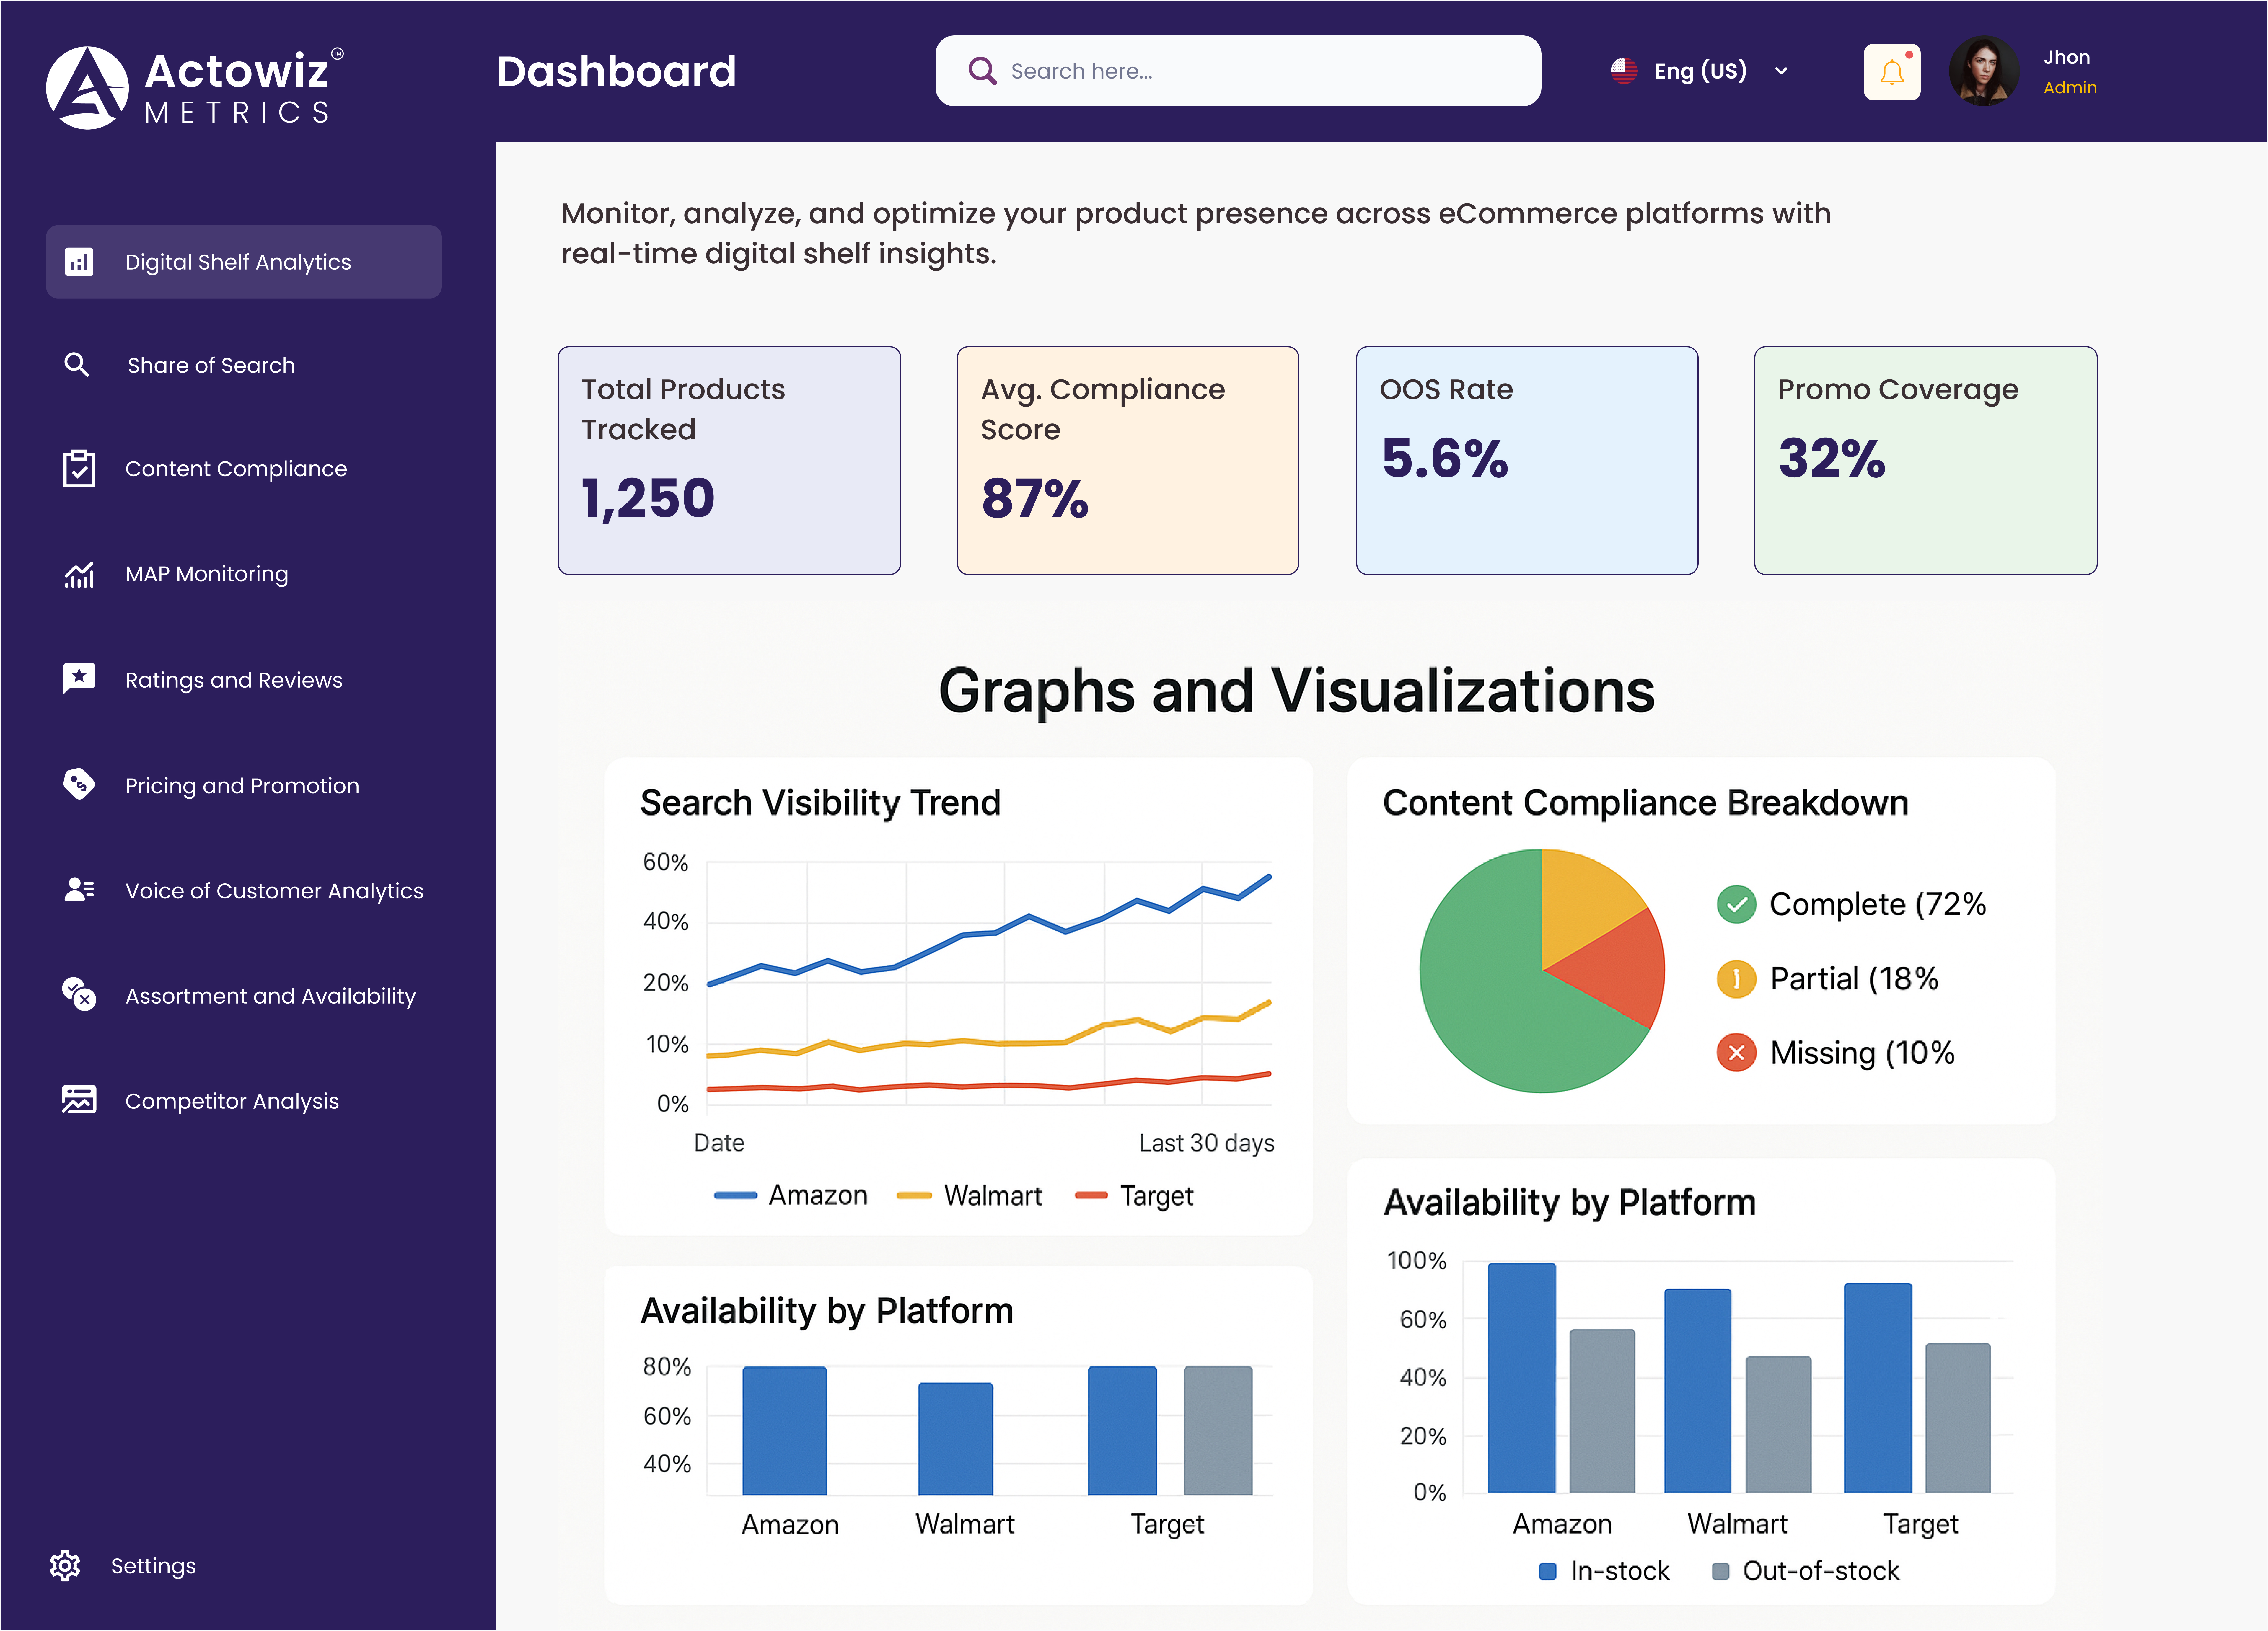Screen dimensions: 2268x1631
Task: Go to Share of Search
Action: (211, 365)
